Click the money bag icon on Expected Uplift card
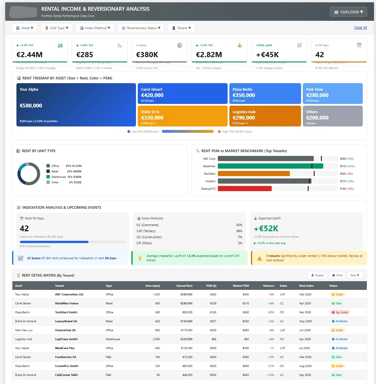 point(255,218)
